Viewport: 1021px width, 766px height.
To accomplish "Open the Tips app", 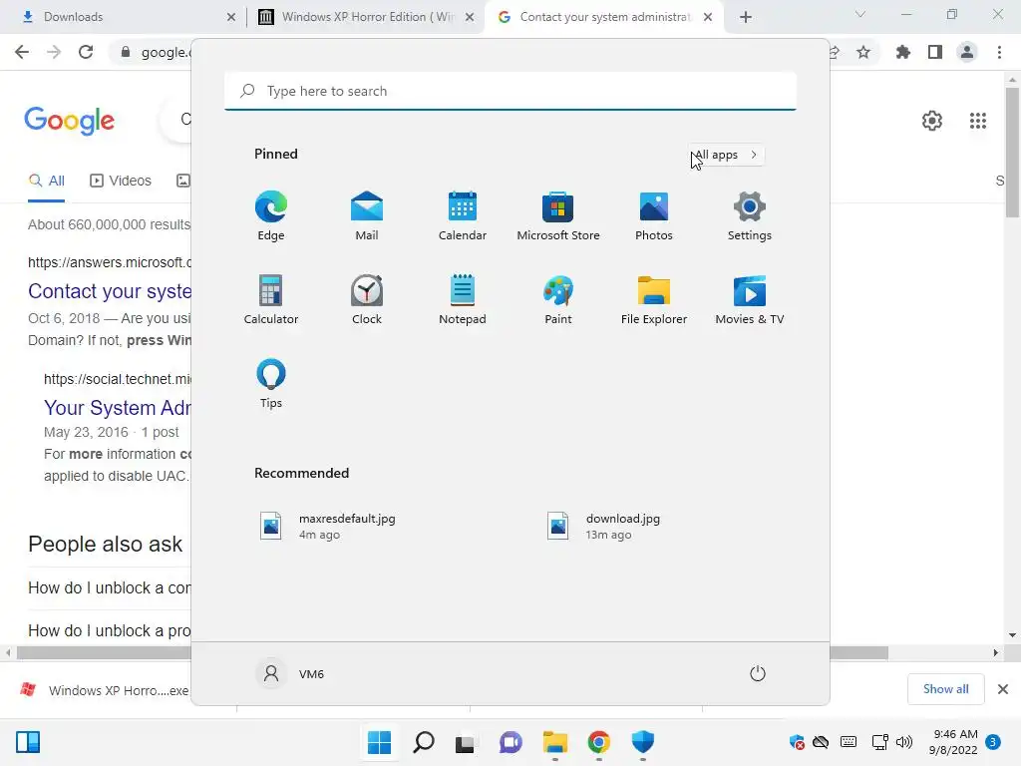I will coord(271,384).
